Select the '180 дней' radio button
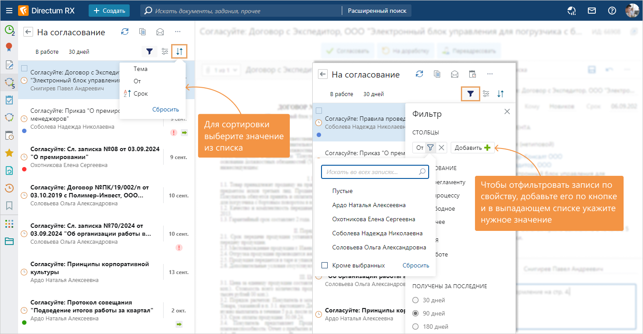This screenshot has width=643, height=334. pos(415,327)
